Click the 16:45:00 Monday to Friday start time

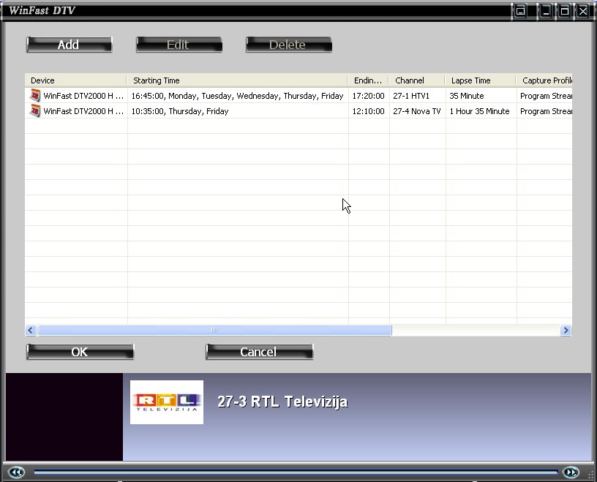coord(237,96)
